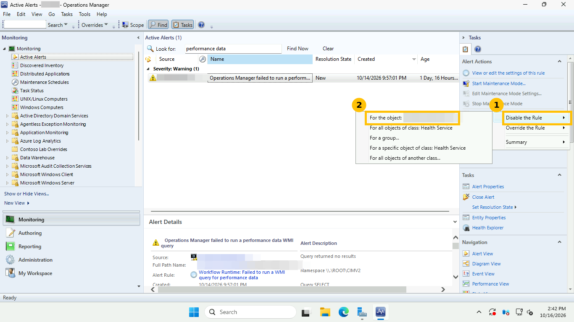Toggle the Find toolbar button
Screen dimensions: 574x322
(x=158, y=25)
